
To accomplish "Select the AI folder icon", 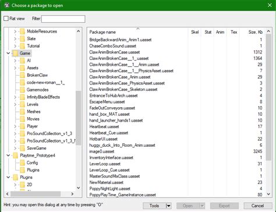I will [x=23, y=61].
